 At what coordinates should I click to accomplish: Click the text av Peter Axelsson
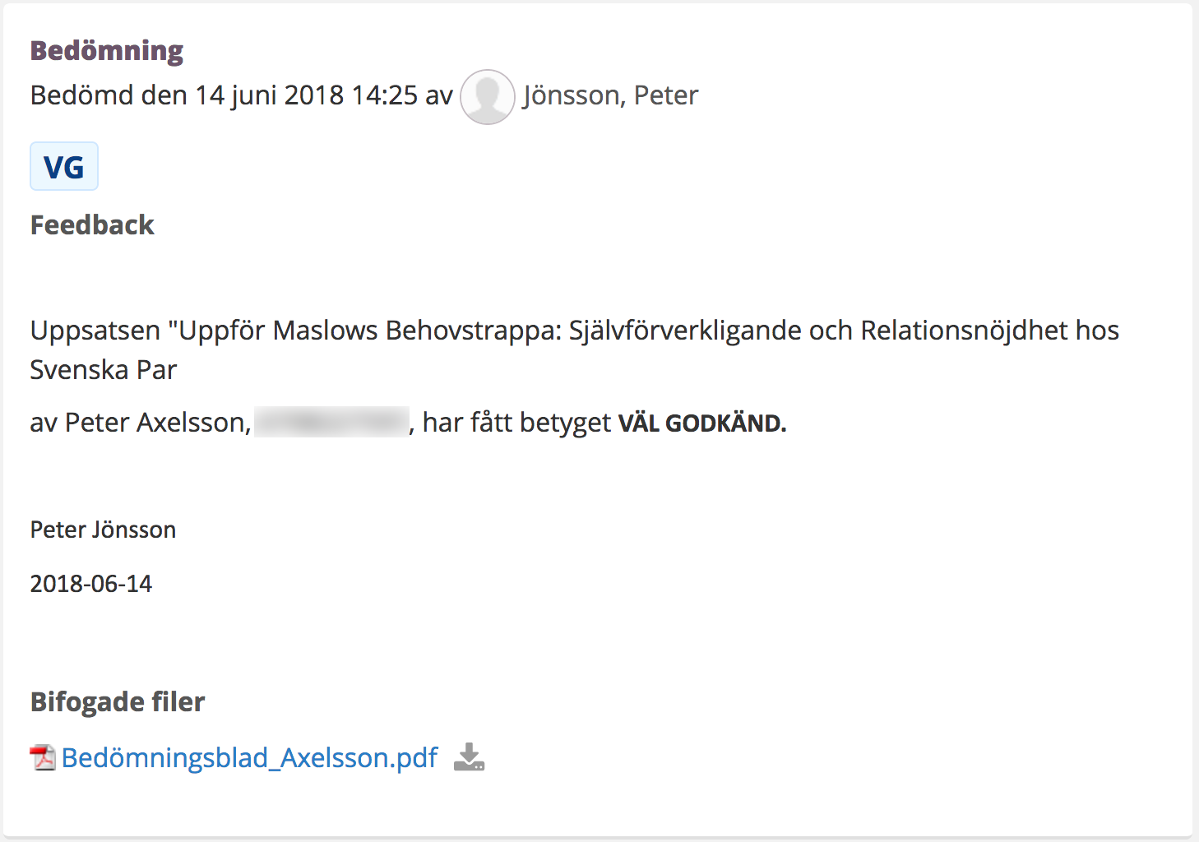[141, 423]
